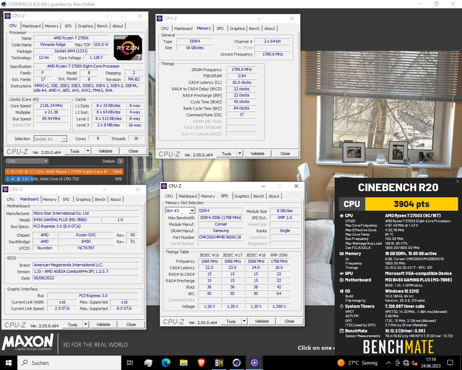Open the Slot #2 memory slot dropdown
The height and width of the screenshot is (370, 462).
pyautogui.click(x=180, y=211)
